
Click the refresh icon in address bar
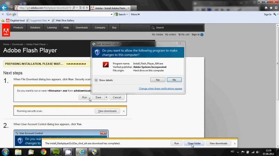(84, 8)
